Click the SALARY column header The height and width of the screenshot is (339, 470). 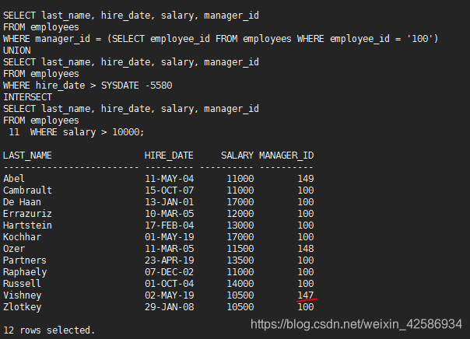coord(237,156)
